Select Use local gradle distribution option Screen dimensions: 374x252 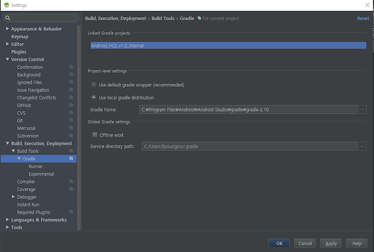click(x=94, y=97)
